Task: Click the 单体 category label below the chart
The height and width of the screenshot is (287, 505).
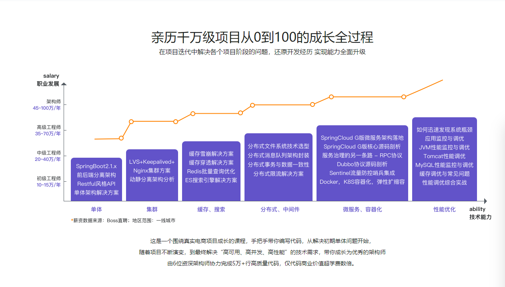Action: (96, 209)
